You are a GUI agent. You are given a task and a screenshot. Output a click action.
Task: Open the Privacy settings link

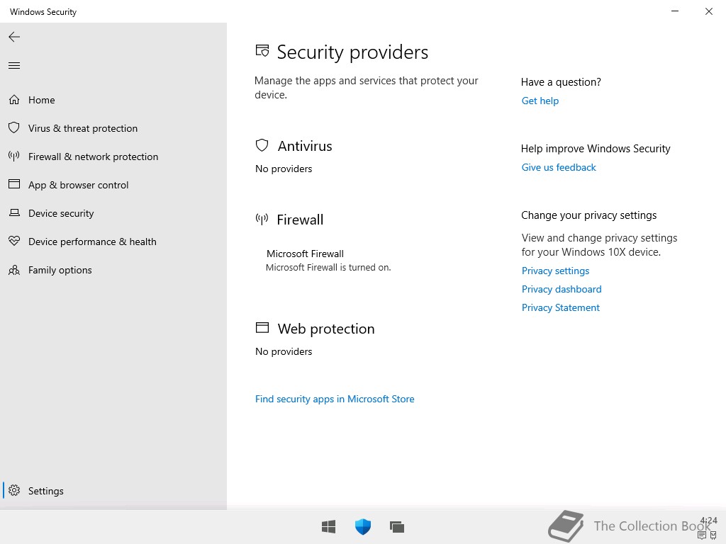555,271
